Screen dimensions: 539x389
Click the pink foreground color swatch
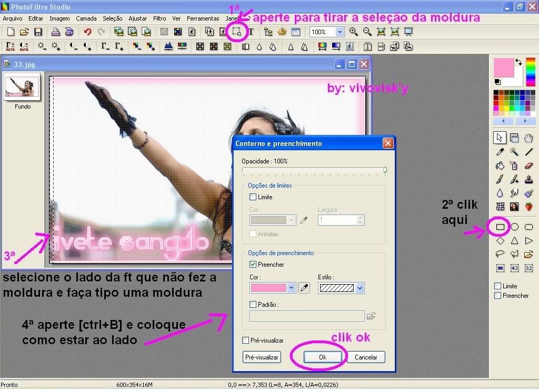(504, 67)
